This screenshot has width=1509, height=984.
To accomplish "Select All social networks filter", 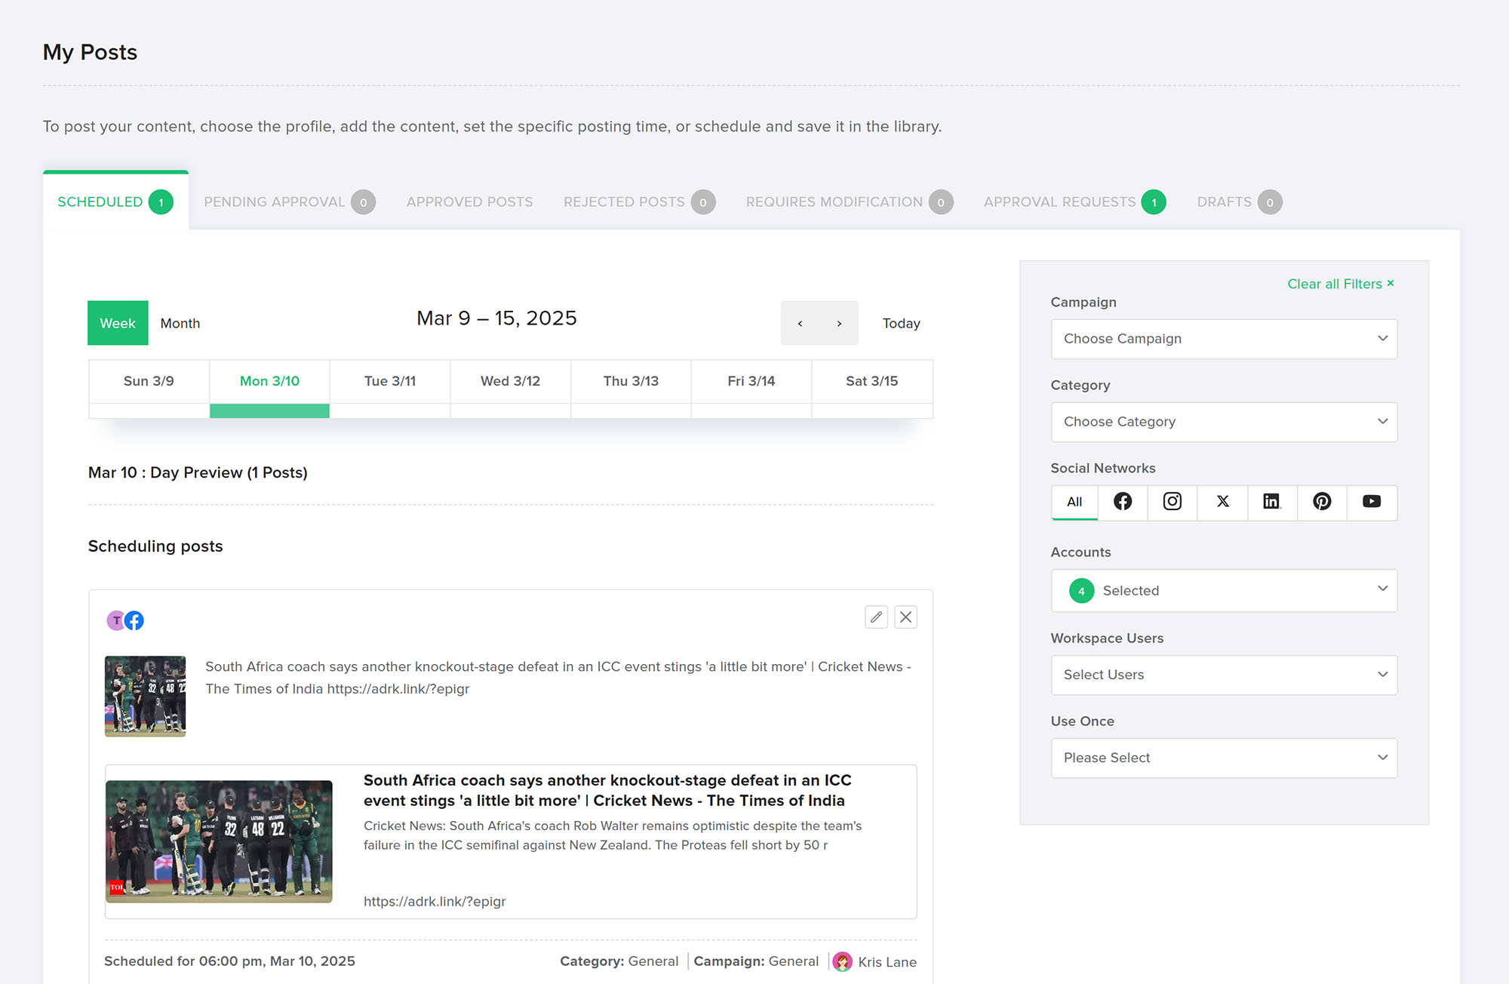I will click(1074, 502).
